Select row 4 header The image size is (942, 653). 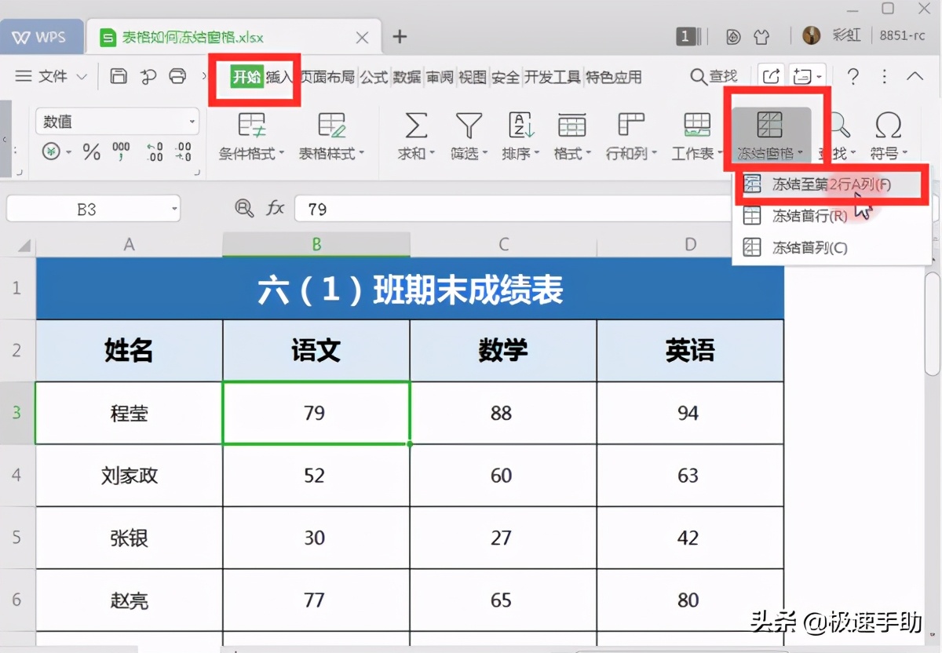tap(17, 475)
